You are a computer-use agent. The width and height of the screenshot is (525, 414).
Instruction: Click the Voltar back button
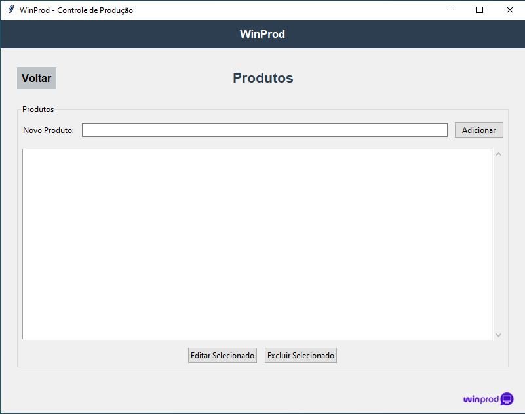click(37, 78)
